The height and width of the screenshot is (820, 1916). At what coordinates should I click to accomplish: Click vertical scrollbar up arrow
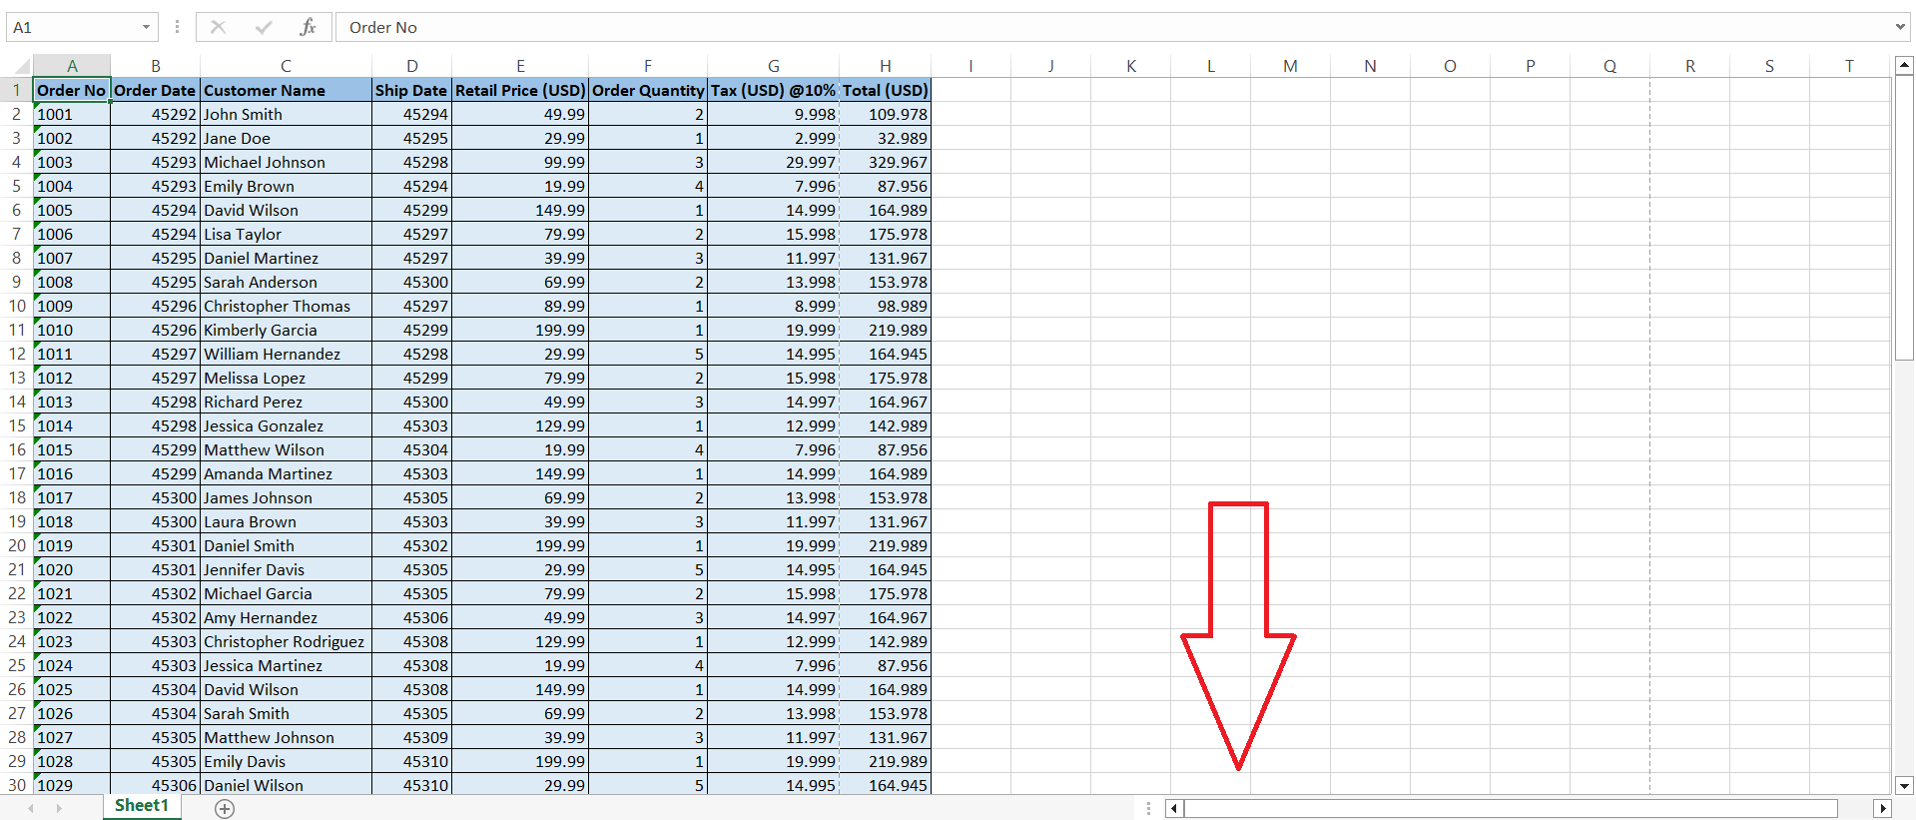pyautogui.click(x=1904, y=66)
